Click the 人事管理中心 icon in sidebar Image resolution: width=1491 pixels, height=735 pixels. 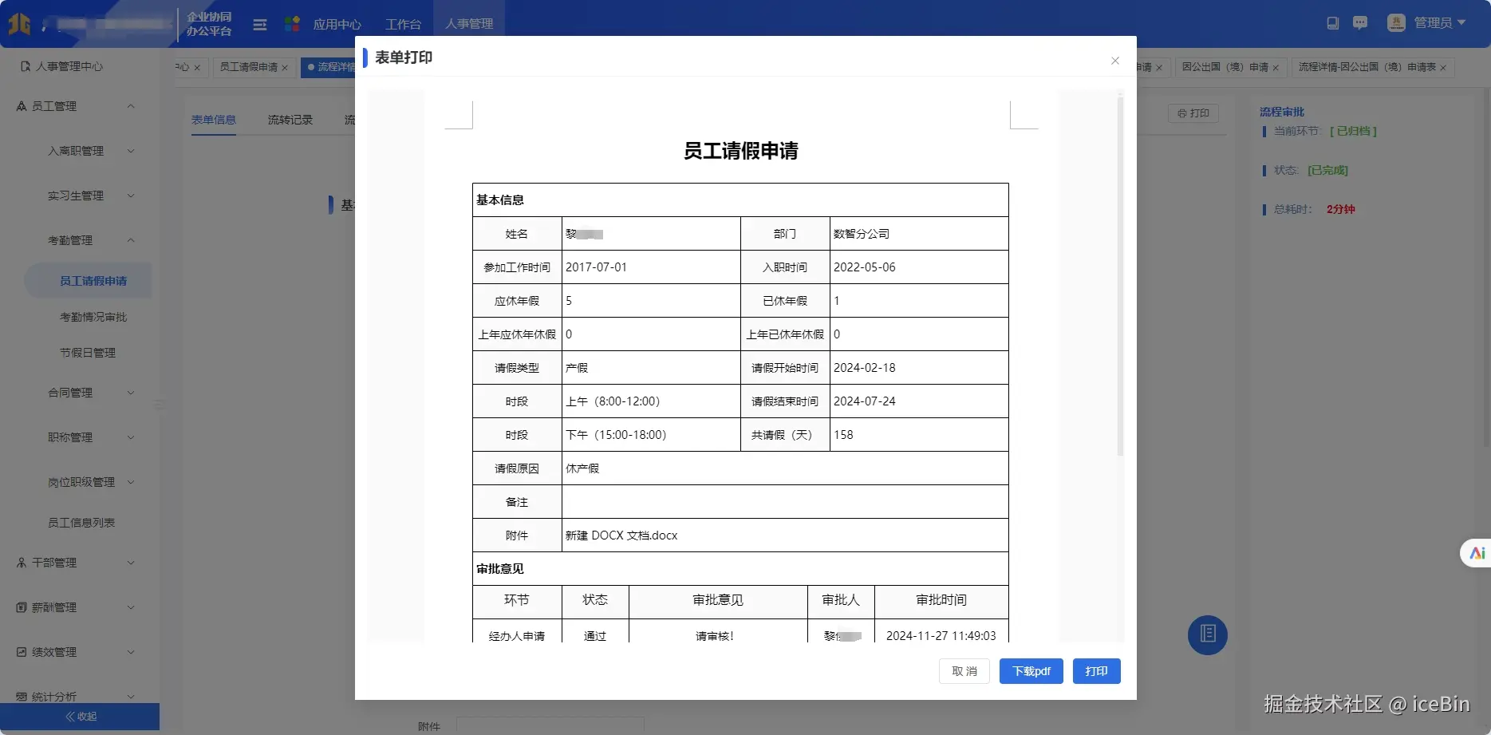click(24, 66)
